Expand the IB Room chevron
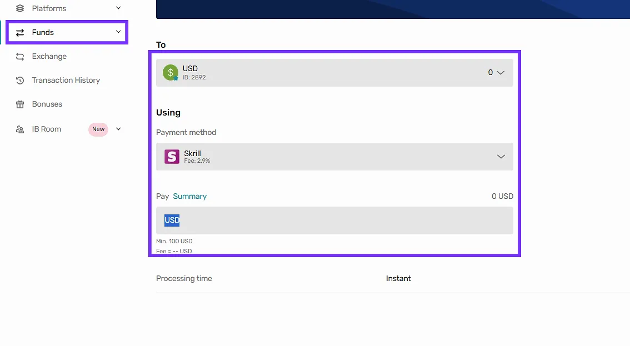This screenshot has width=630, height=346. 118,129
